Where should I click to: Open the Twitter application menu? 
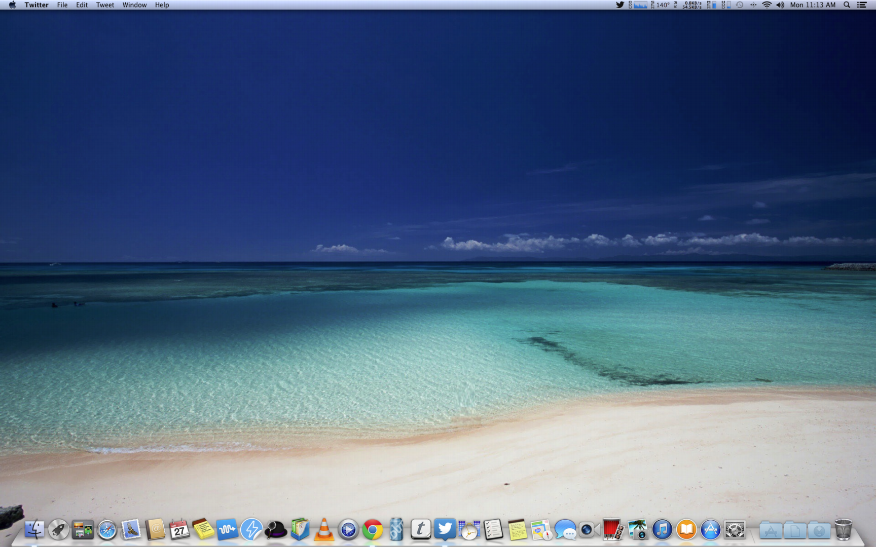[36, 5]
